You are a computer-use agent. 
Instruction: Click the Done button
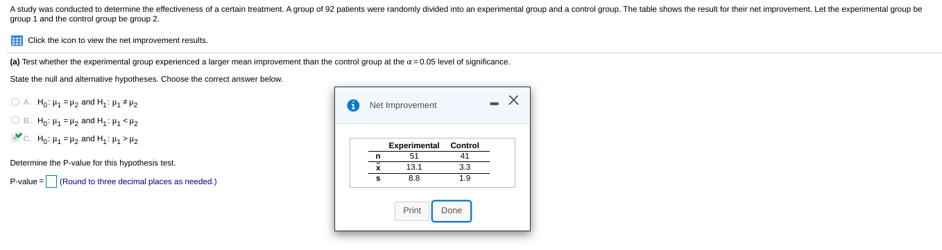(452, 211)
